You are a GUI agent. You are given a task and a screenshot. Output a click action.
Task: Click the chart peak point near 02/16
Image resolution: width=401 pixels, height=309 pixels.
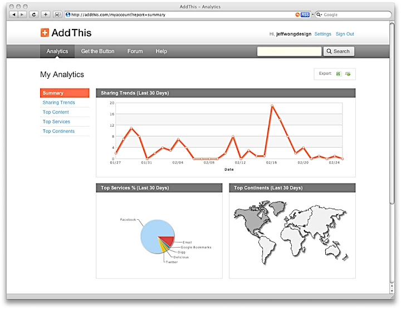click(272, 105)
